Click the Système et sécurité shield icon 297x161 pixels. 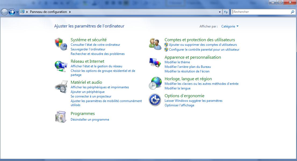(x=61, y=44)
